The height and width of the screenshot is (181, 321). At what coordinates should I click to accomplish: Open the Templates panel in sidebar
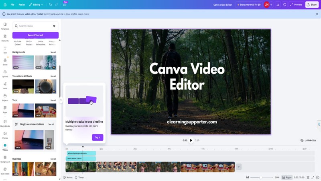point(5,26)
